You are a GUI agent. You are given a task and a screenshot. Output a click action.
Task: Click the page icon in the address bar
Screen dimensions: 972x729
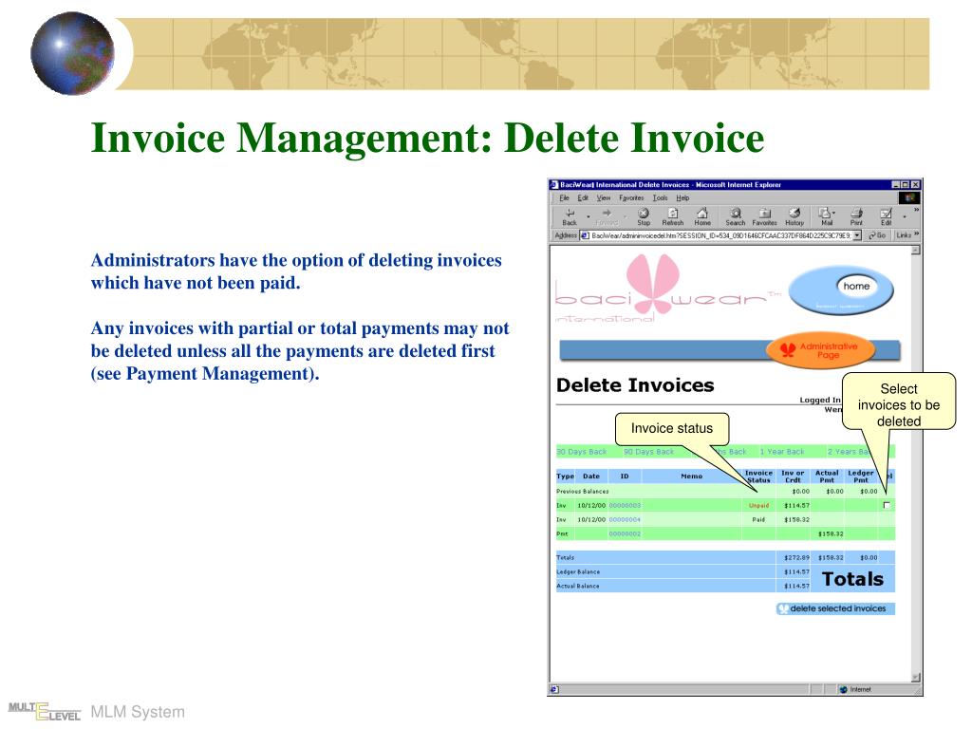coord(585,235)
